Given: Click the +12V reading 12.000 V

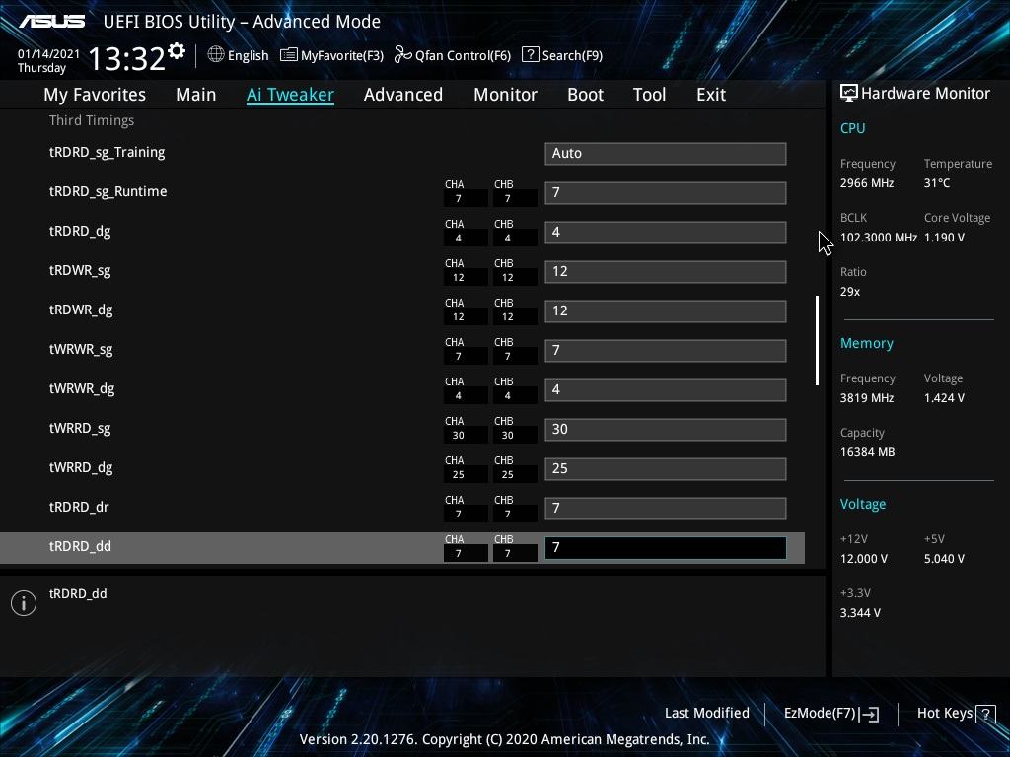Looking at the screenshot, I should [864, 559].
